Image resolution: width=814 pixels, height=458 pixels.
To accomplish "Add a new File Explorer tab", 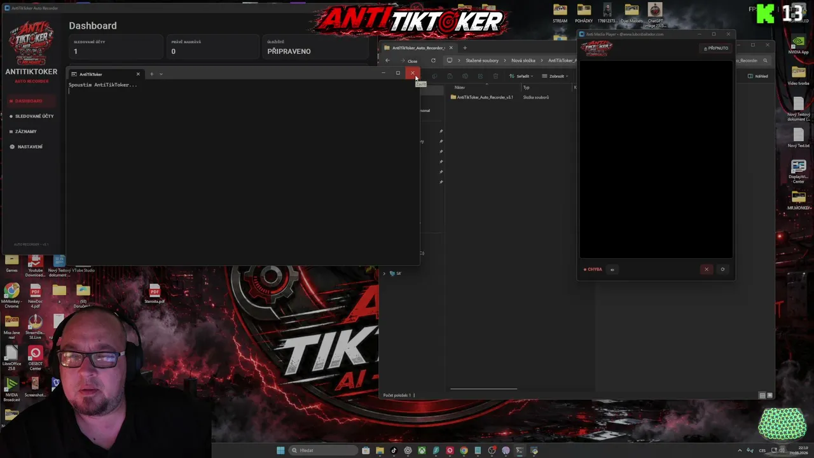I will tap(465, 48).
